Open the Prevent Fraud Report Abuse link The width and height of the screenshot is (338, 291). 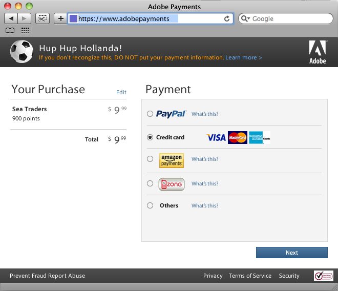(48, 276)
